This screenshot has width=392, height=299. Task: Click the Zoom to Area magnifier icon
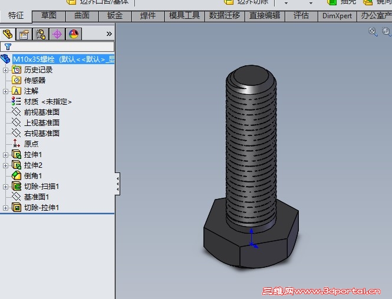coord(387,32)
